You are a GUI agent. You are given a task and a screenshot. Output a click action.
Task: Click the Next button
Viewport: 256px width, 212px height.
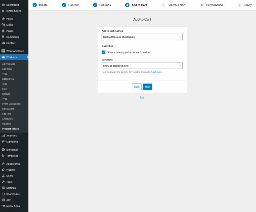147,87
